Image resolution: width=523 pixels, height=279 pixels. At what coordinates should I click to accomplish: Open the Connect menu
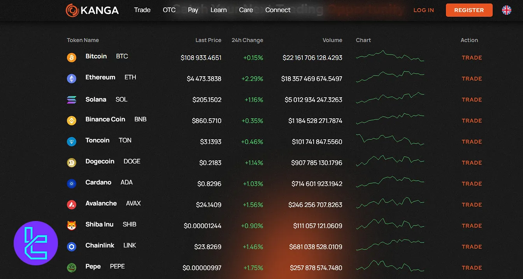[x=278, y=10]
